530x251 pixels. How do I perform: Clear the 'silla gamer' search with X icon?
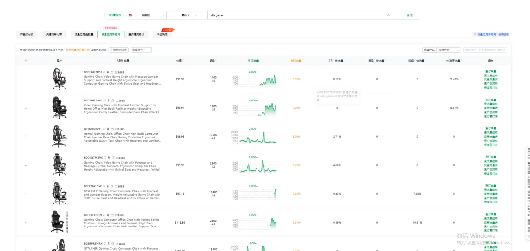(x=388, y=15)
